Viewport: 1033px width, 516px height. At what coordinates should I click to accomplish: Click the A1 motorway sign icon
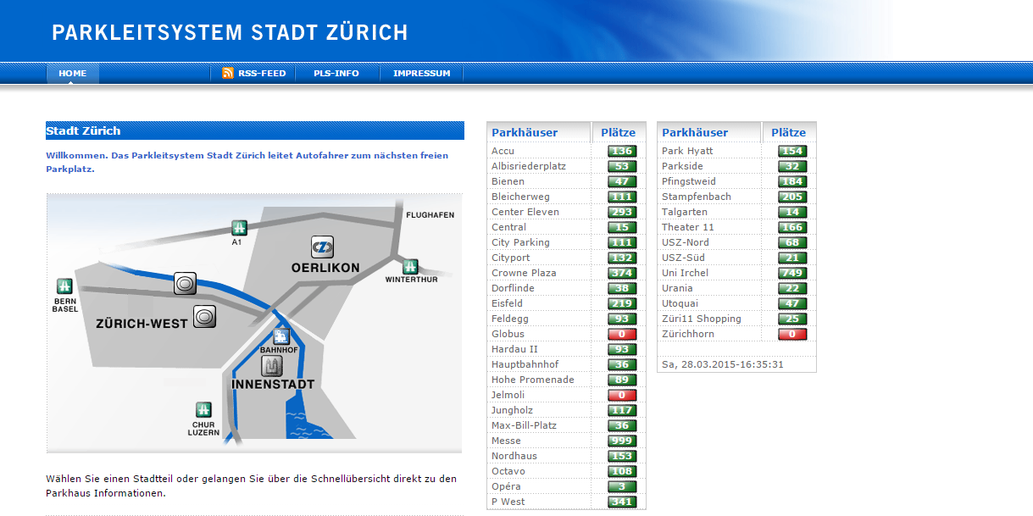tap(240, 227)
